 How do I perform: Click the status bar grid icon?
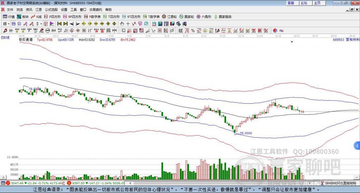tap(3, 183)
